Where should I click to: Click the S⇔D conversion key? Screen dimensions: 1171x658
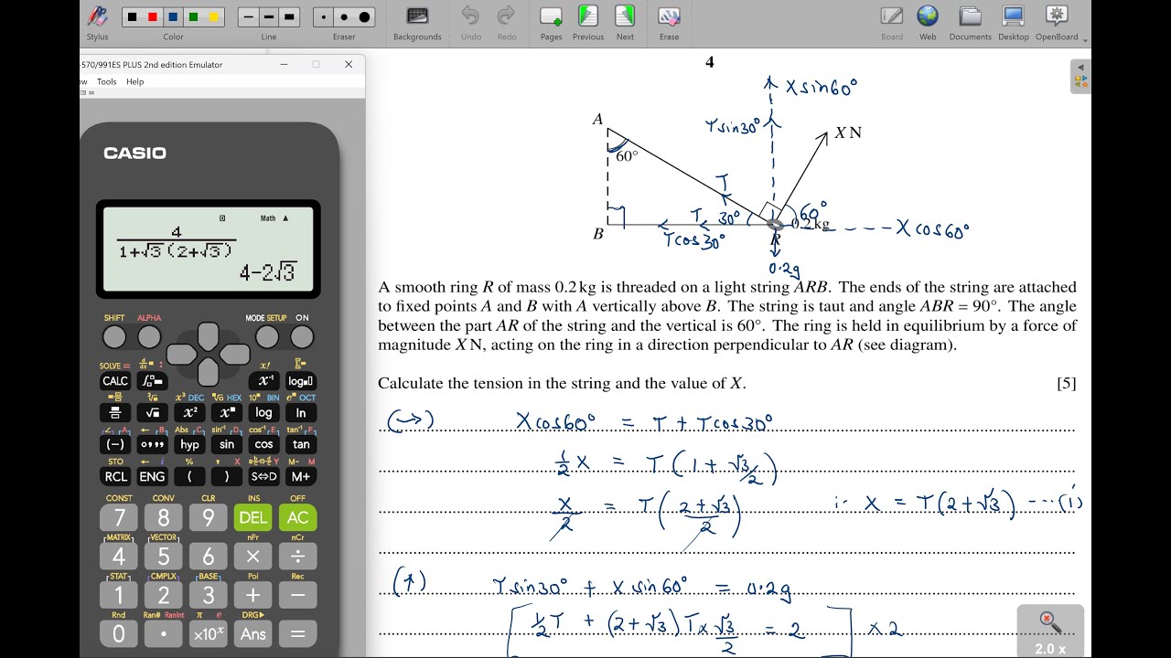click(264, 476)
